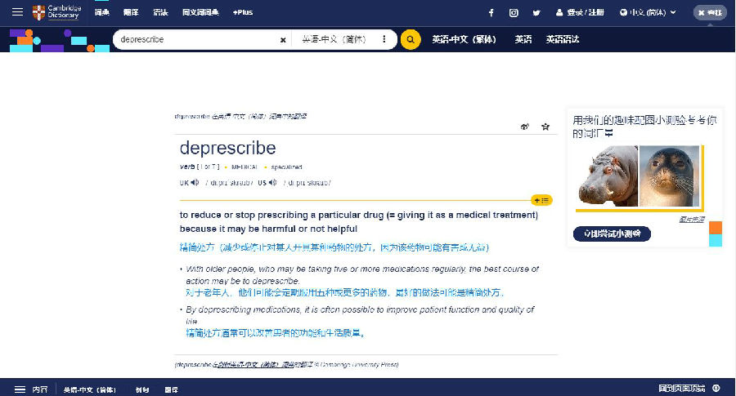Viewport: 736px width, 396px height.
Task: Expand the 中文 (简体) language dropdown
Action: coord(648,12)
